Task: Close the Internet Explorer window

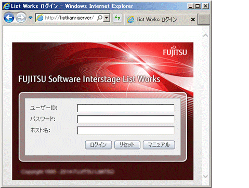Action: coord(205,6)
